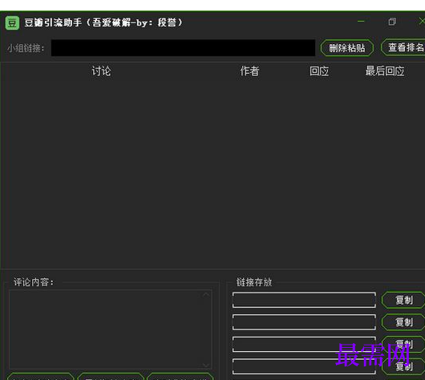Focus the second 链接存放 input field
The height and width of the screenshot is (380, 425).
304,322
